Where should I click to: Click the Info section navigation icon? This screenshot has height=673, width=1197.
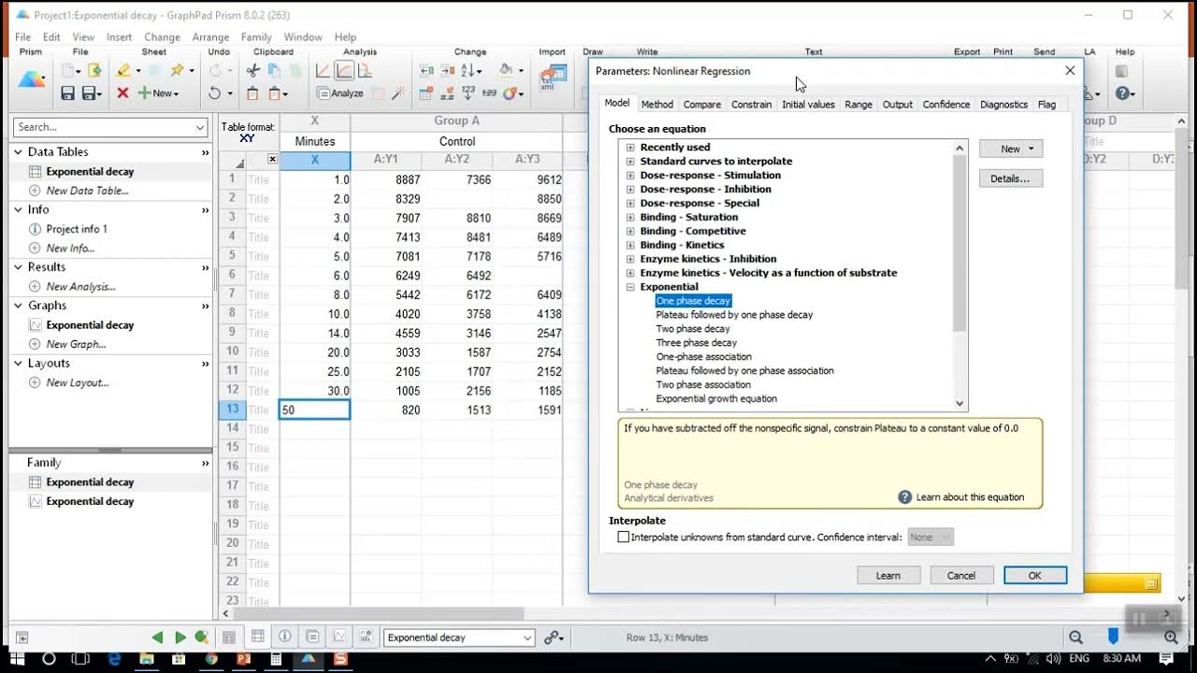coord(285,637)
